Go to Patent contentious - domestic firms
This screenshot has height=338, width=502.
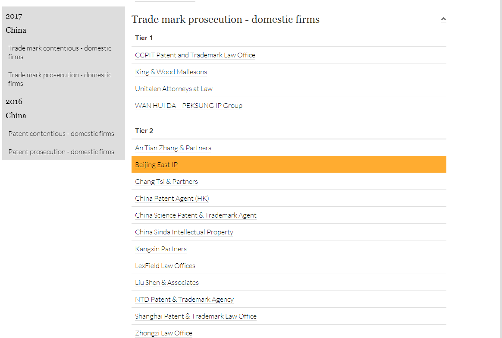[61, 133]
